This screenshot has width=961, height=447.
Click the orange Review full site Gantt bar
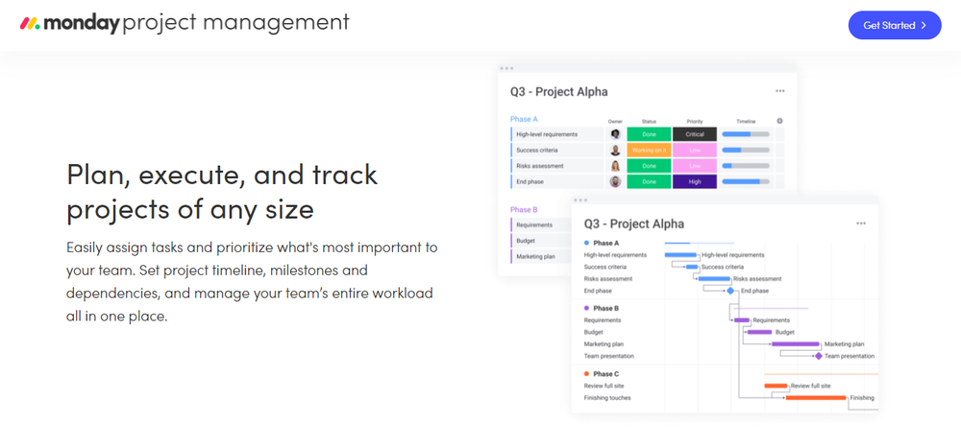tap(776, 386)
